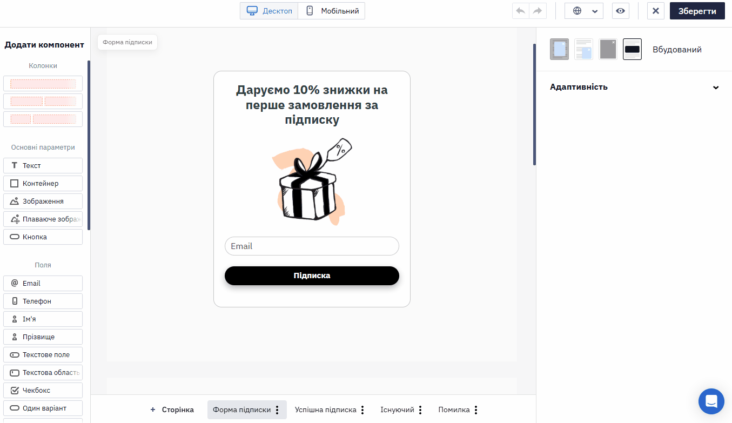This screenshot has height=423, width=732.
Task: Close the form editor with the X button
Action: [655, 11]
